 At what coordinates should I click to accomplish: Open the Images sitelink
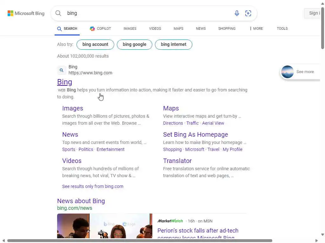pos(73,108)
